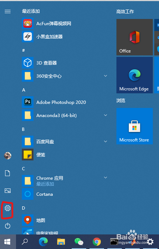Viewport: 159px width, 249px height.
Task: Open the Cortana circle icon
Action: 28,194
